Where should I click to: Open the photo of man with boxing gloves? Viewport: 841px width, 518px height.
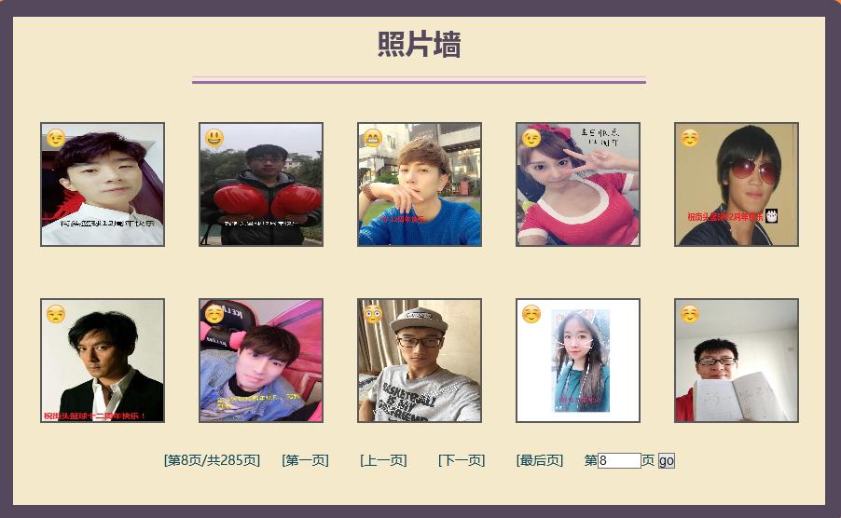261,184
